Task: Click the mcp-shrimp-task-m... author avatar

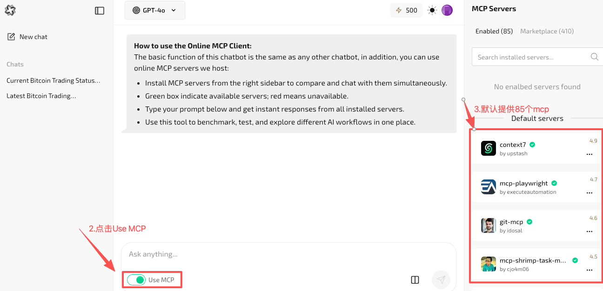Action: 489,264
